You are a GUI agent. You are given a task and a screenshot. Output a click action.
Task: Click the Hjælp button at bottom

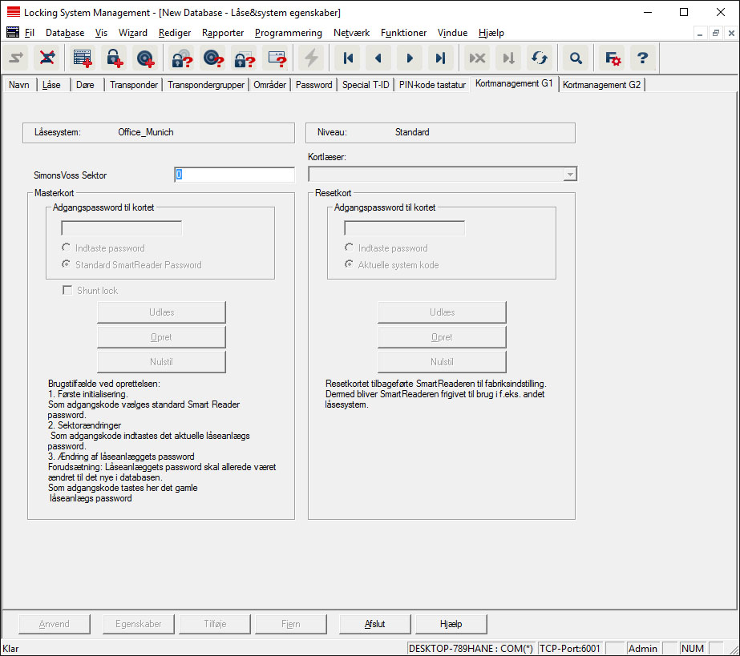[451, 624]
